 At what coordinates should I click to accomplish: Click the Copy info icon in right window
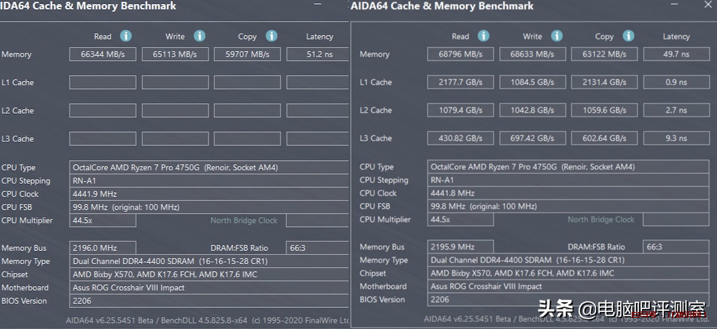tap(628, 36)
